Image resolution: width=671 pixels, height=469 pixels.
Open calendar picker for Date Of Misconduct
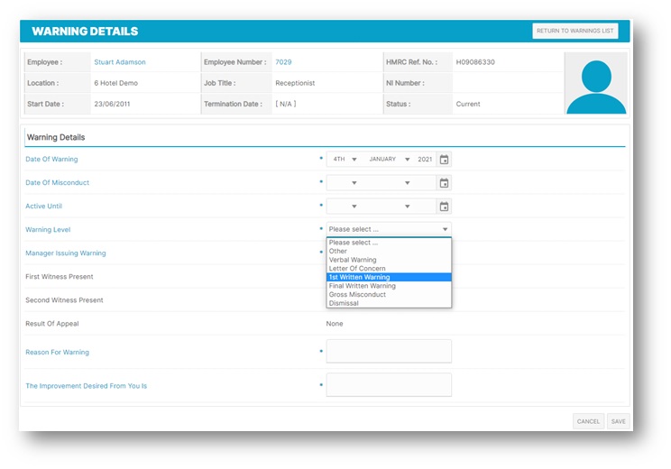444,183
